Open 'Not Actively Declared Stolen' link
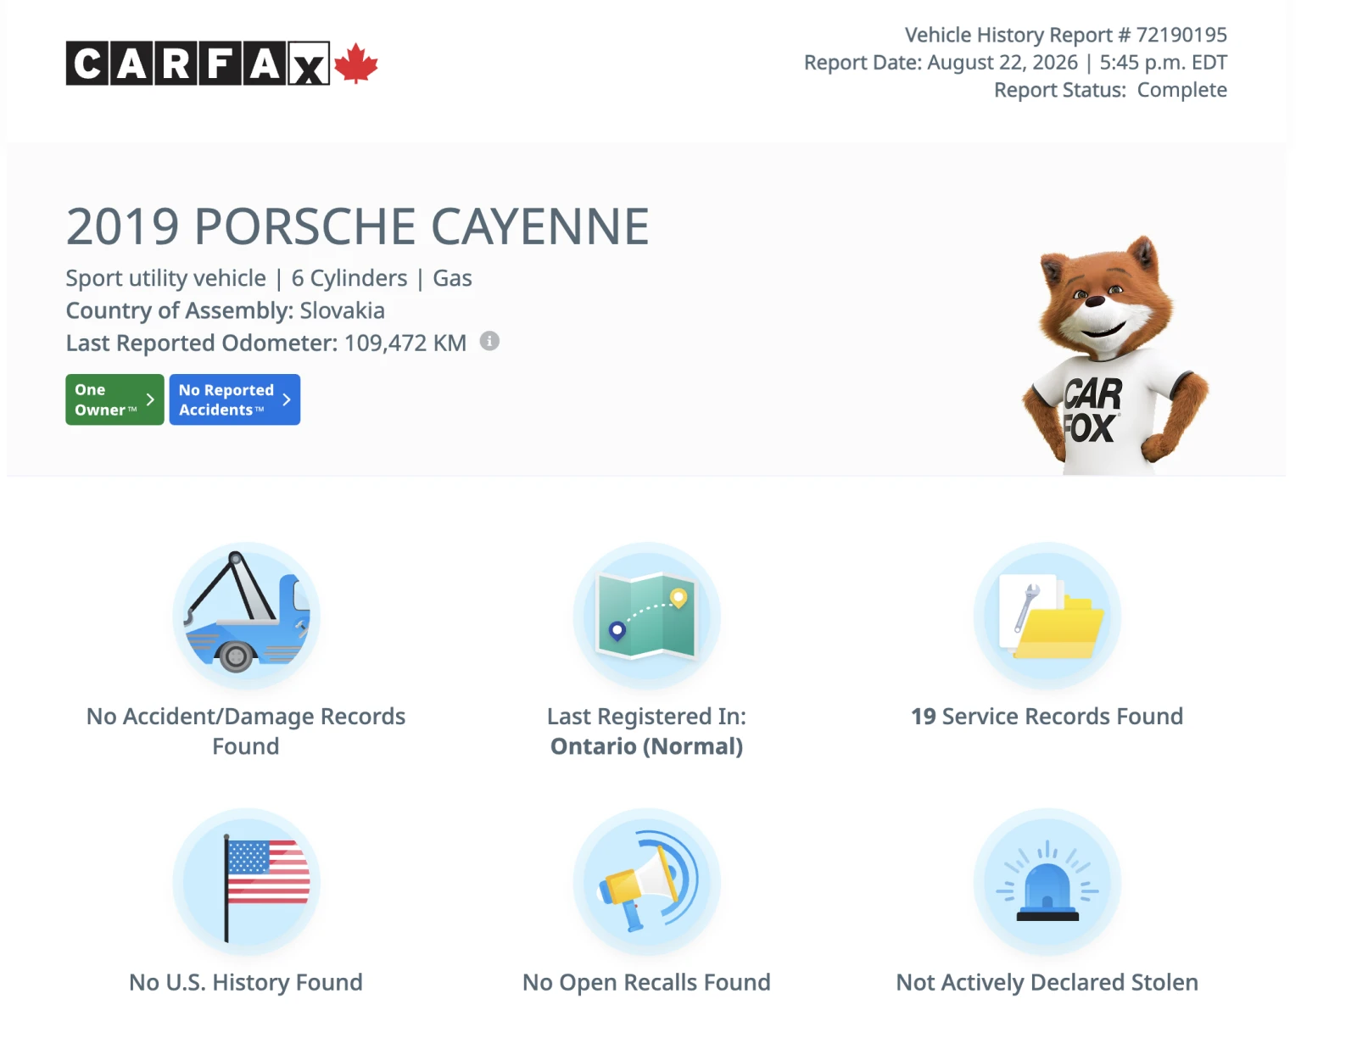The width and height of the screenshot is (1357, 1044). tap(1047, 982)
